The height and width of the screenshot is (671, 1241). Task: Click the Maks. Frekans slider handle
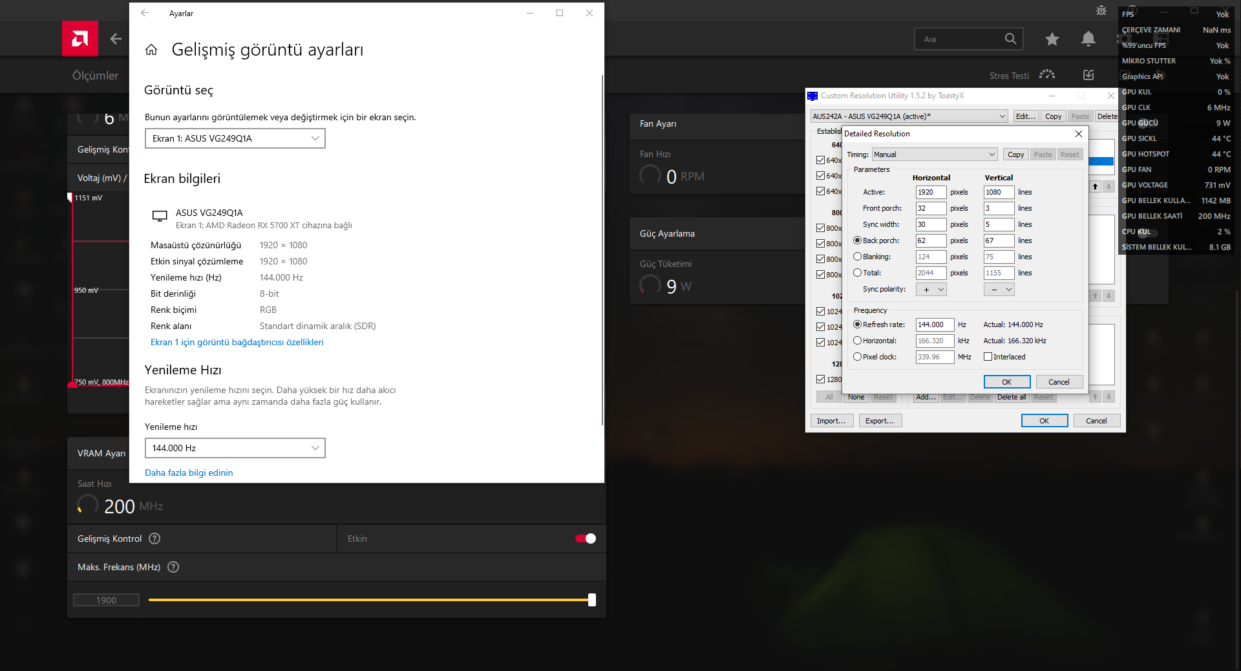tap(592, 600)
